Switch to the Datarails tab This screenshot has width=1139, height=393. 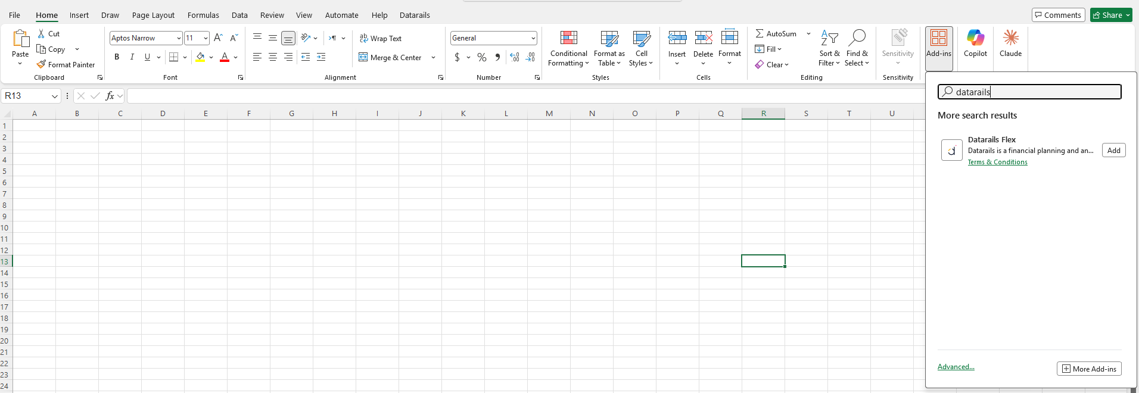415,15
